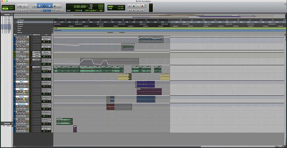The height and width of the screenshot is (148, 287).
Task: Select the Pencil tool
Action: [x=59, y=6]
